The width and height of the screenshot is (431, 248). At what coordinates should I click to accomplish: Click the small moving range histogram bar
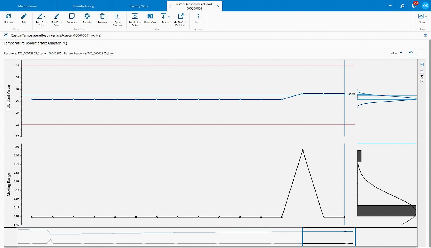pyautogui.click(x=359, y=156)
